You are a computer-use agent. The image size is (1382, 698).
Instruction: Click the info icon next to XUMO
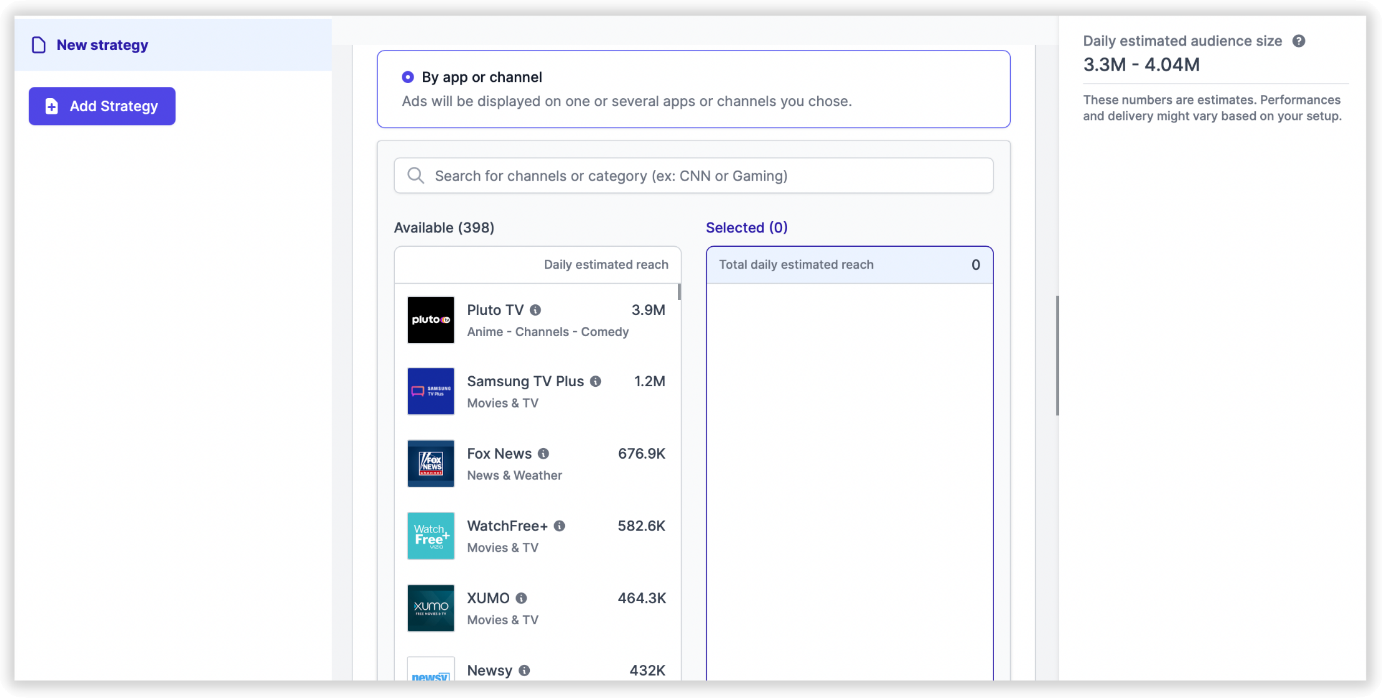521,598
